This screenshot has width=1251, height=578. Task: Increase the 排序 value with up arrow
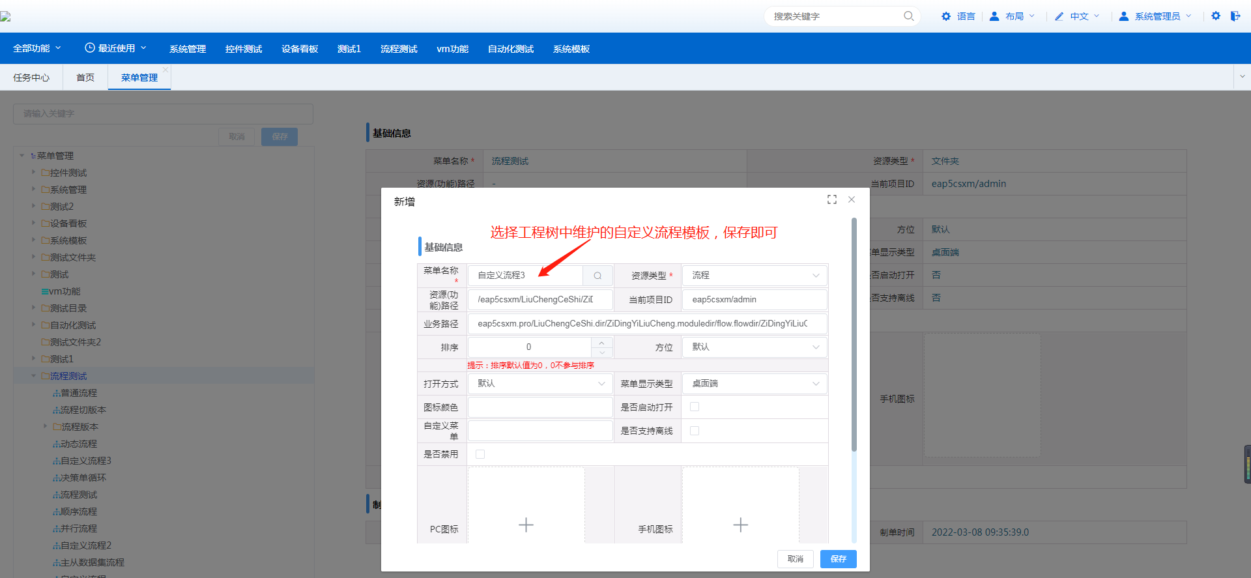[x=601, y=342]
